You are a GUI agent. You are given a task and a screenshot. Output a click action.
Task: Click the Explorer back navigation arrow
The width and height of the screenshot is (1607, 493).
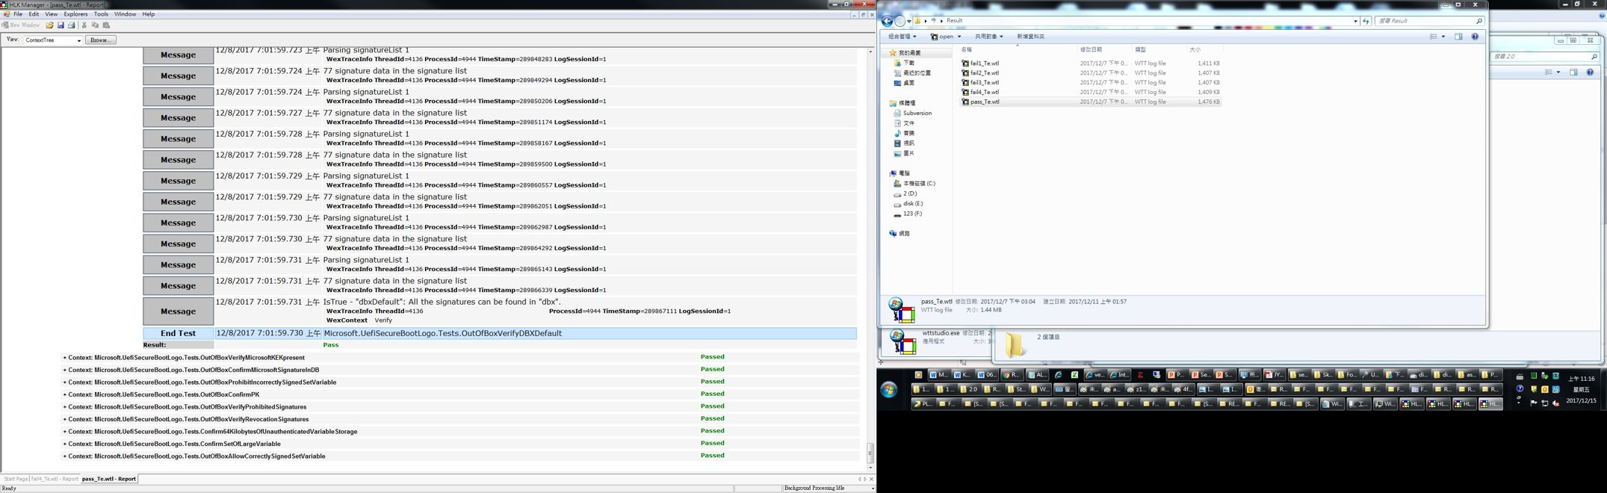click(888, 21)
